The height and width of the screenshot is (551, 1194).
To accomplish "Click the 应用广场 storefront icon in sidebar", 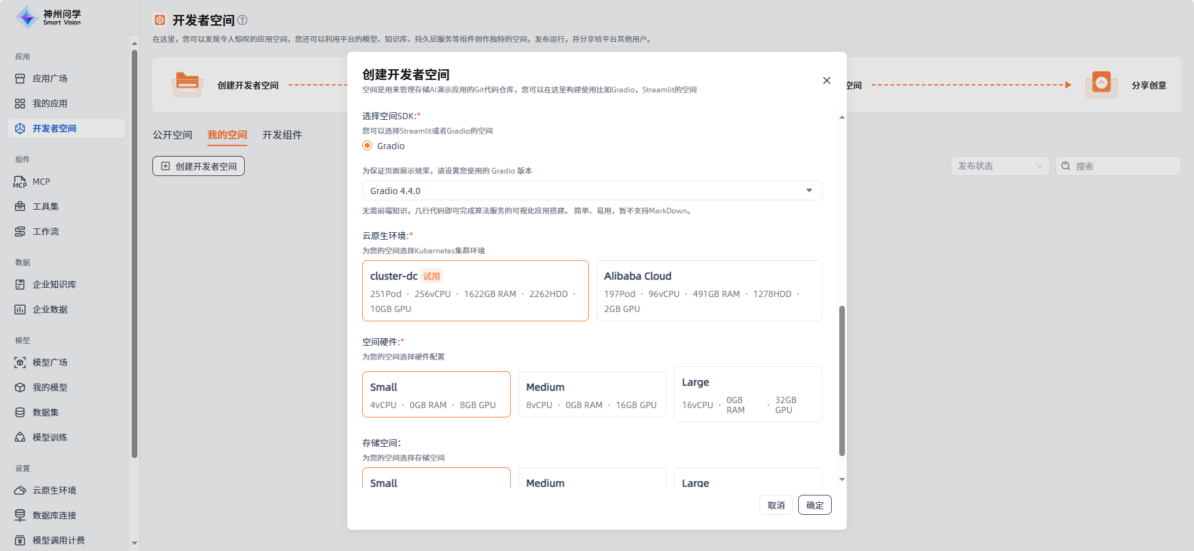I will click(20, 79).
